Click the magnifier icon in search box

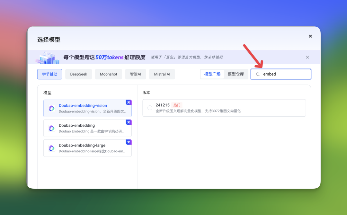(258, 74)
